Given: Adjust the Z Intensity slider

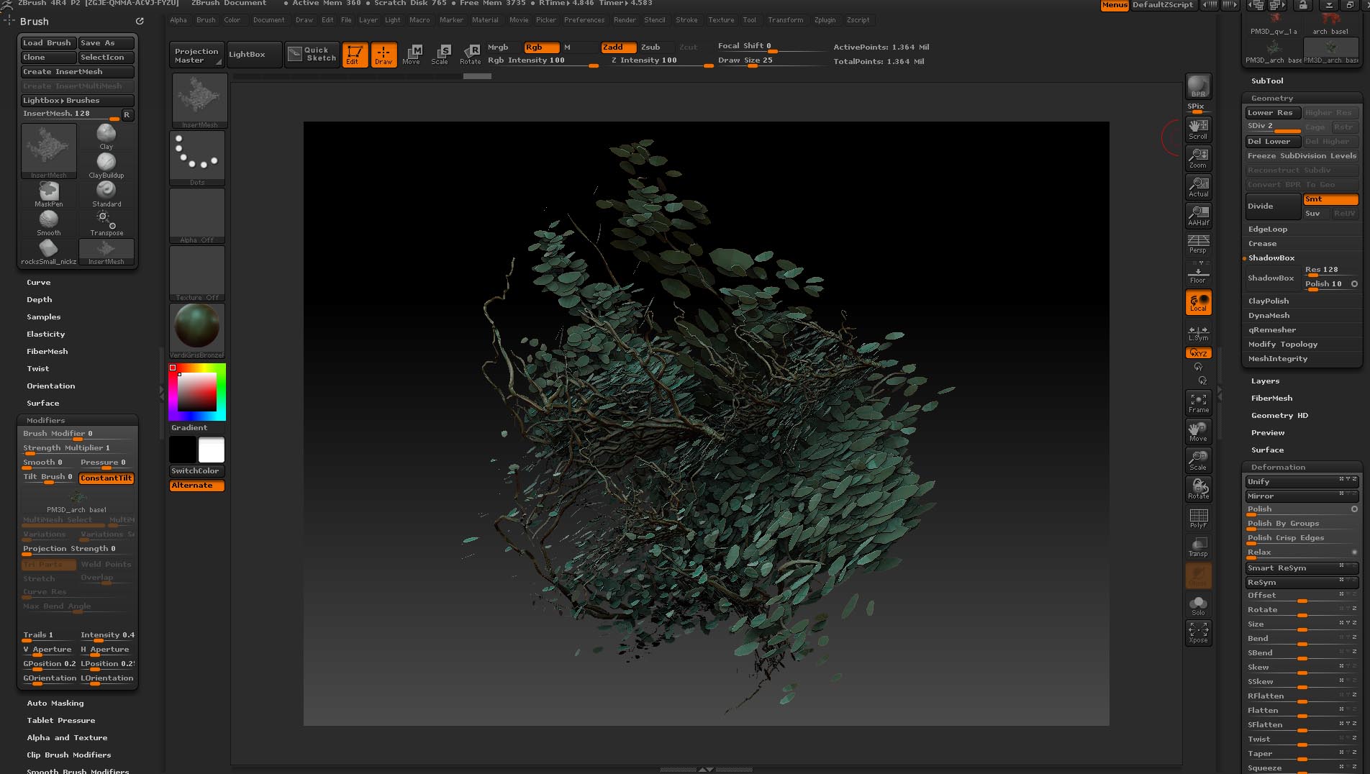Looking at the screenshot, I should (662, 61).
